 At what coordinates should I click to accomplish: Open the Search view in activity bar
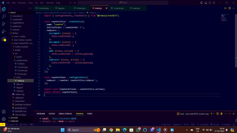4,16
